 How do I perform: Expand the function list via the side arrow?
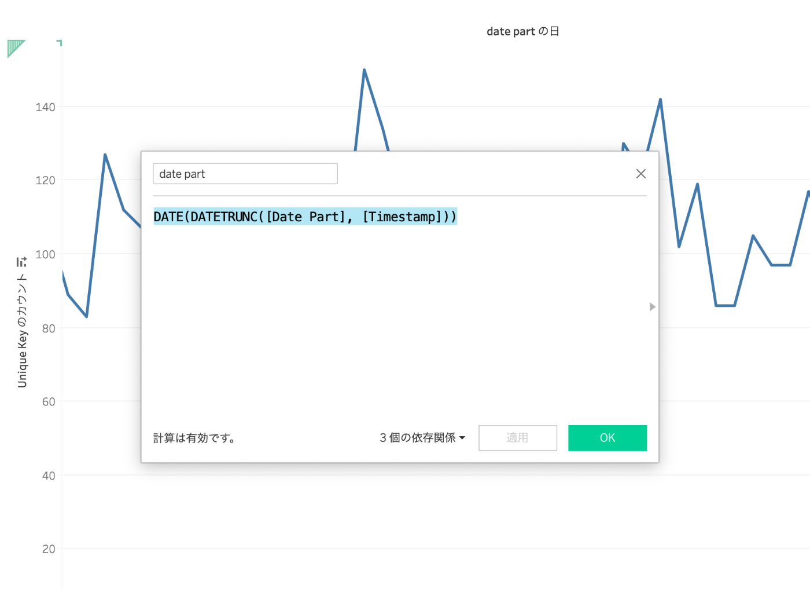pos(653,307)
